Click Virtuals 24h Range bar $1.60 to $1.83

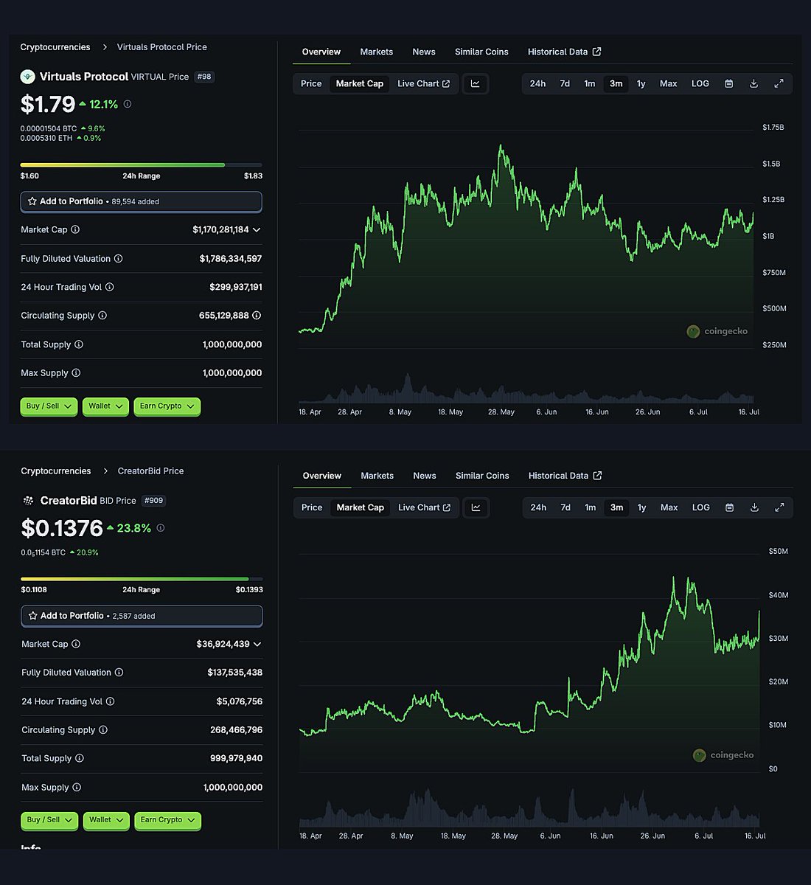[141, 165]
